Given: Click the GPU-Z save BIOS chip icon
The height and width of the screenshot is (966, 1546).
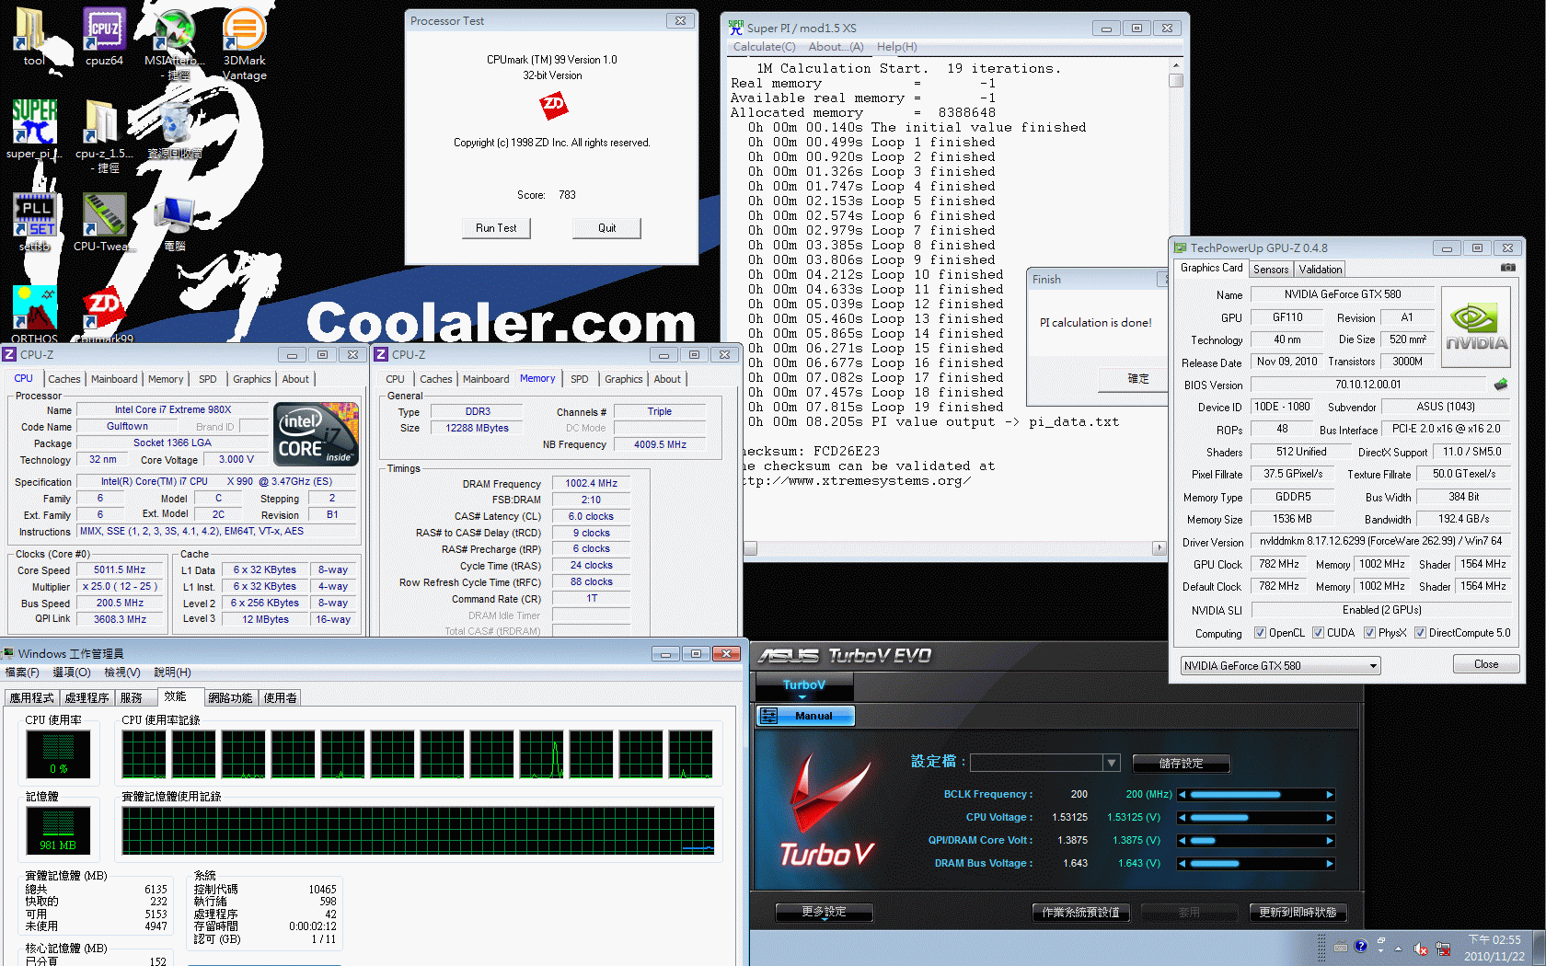Looking at the screenshot, I should point(1501,384).
